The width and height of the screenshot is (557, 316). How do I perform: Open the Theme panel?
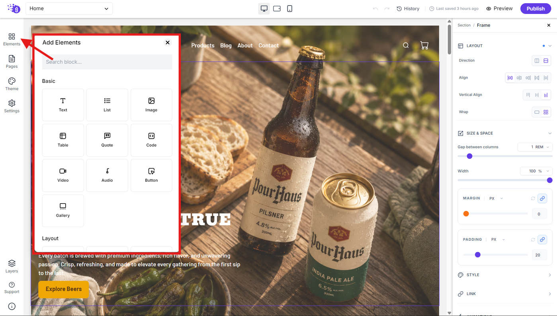point(12,84)
